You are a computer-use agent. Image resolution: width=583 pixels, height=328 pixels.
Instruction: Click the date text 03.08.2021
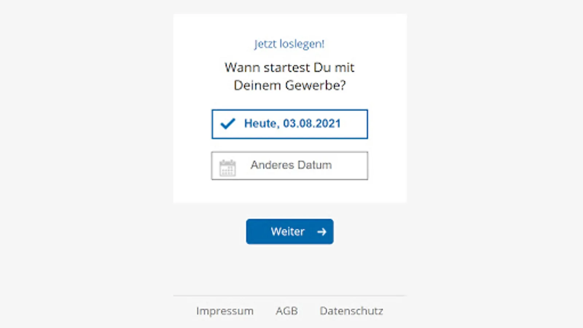click(312, 124)
